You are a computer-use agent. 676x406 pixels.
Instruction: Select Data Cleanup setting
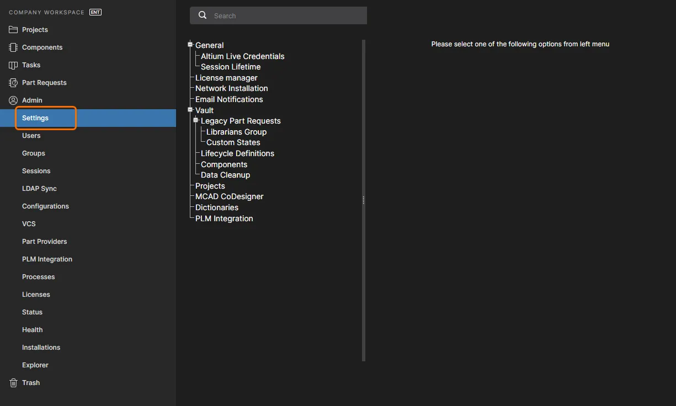pyautogui.click(x=226, y=175)
